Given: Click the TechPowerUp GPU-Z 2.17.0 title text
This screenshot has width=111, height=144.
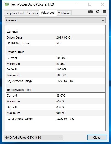Looking at the screenshot, I should (32, 4).
